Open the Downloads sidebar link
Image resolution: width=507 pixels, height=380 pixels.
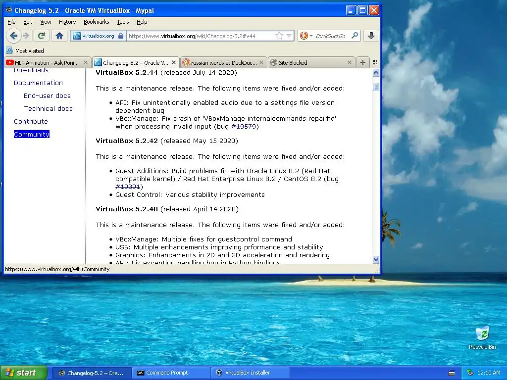pos(31,70)
